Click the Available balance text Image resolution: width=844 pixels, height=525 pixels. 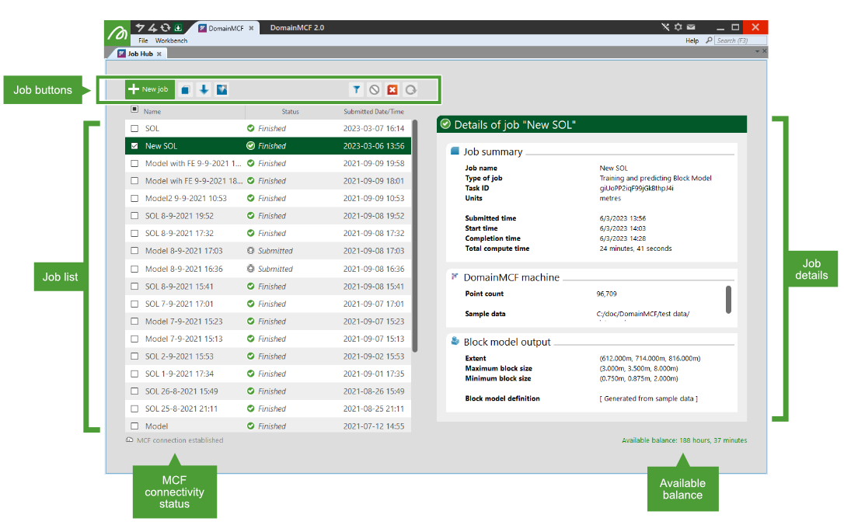[684, 440]
